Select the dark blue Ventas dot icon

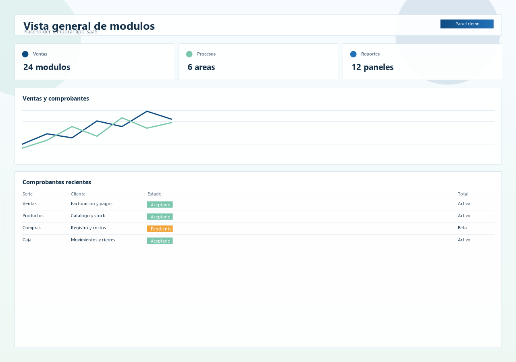[x=25, y=54]
